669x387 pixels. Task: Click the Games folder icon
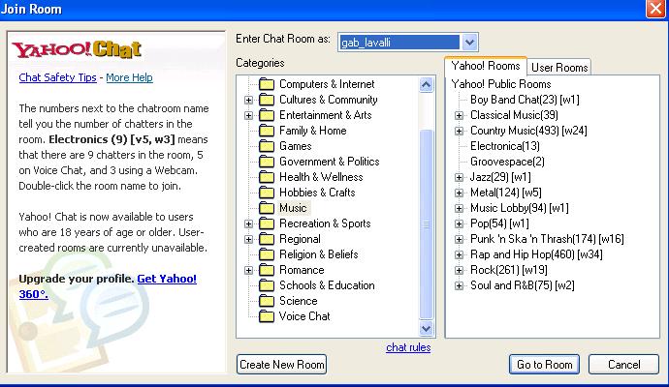pyautogui.click(x=267, y=146)
